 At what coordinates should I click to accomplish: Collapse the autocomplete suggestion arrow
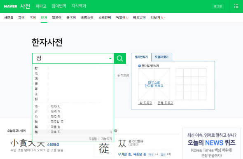(x=110, y=58)
